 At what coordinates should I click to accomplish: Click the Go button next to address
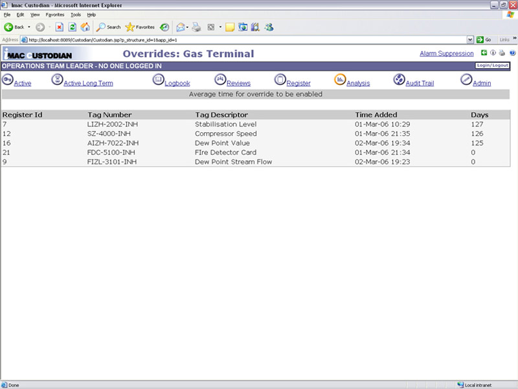coord(483,40)
